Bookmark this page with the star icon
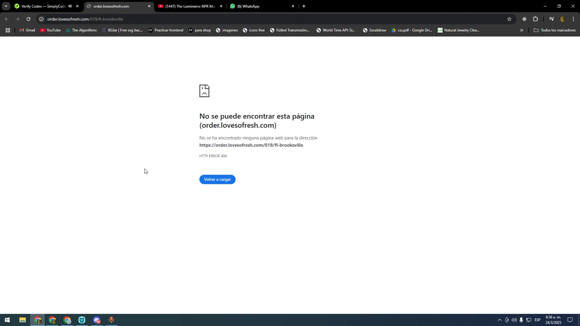This screenshot has height=326, width=580. [509, 19]
